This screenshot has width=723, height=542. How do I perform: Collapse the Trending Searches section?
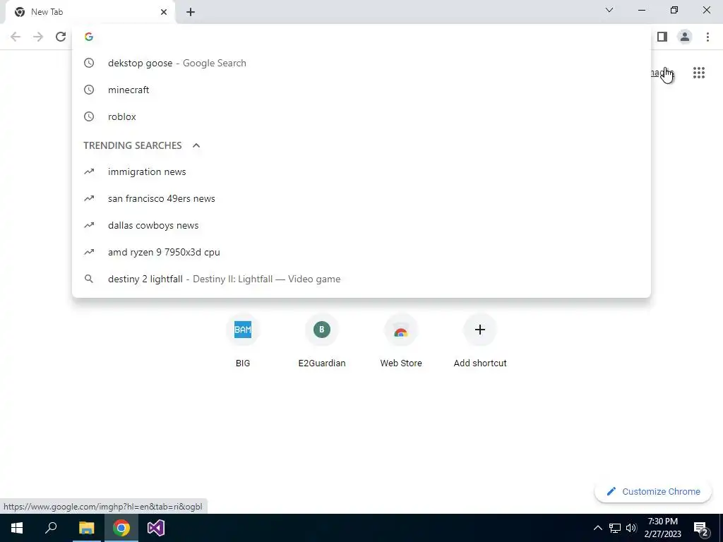pos(196,145)
